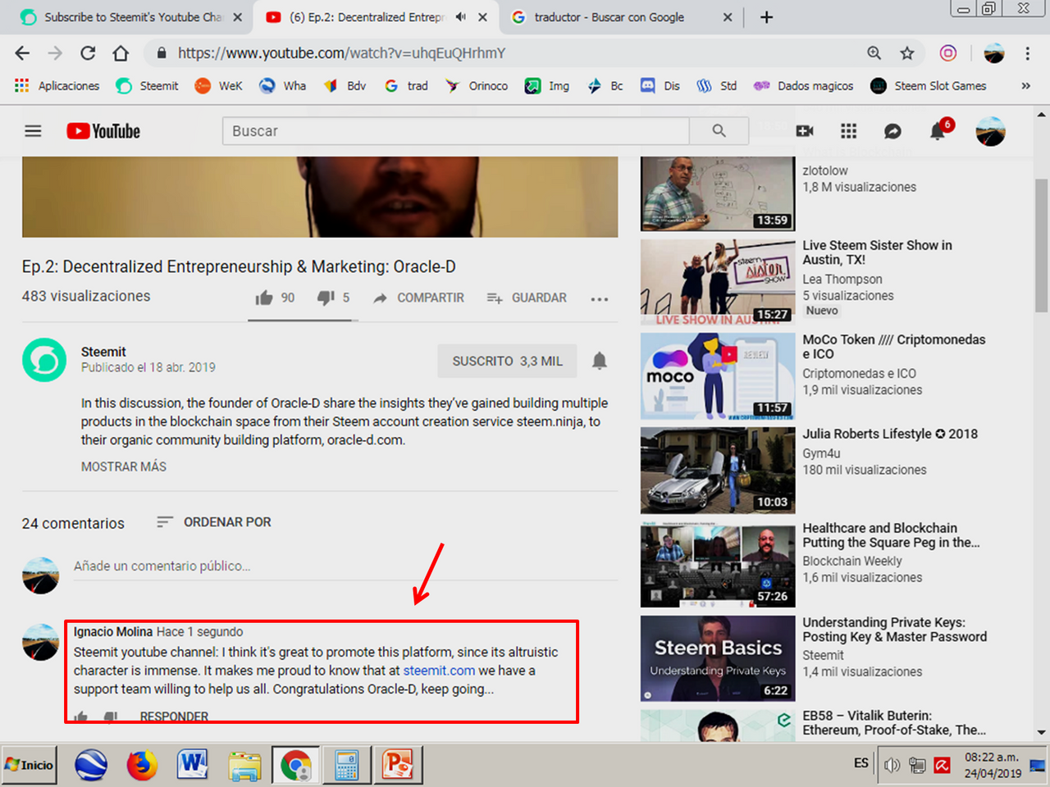Open the system tray volume icon
This screenshot has height=787, width=1050.
[892, 765]
